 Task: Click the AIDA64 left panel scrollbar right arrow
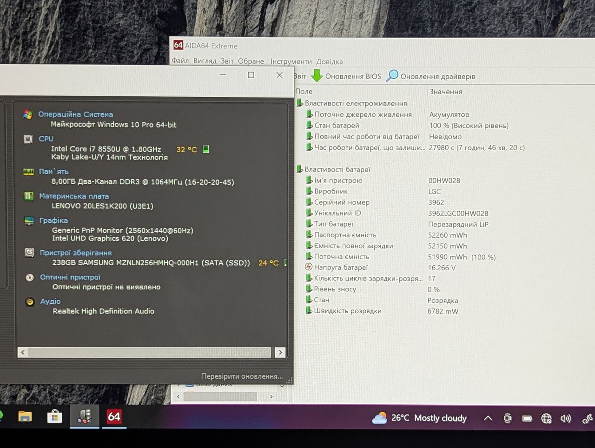click(x=271, y=396)
